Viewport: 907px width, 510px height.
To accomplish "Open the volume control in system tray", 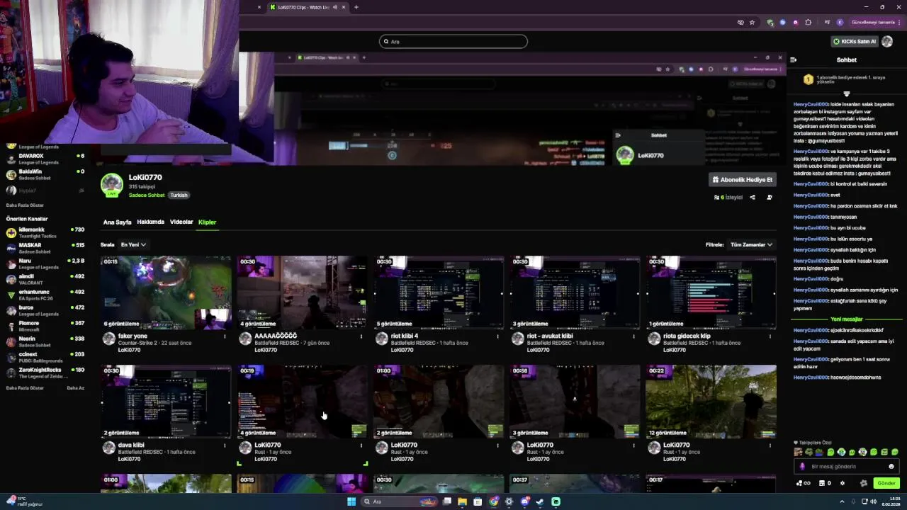I will (x=873, y=501).
